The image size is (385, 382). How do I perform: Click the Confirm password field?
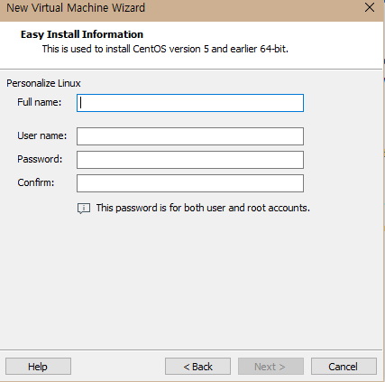tap(190, 183)
